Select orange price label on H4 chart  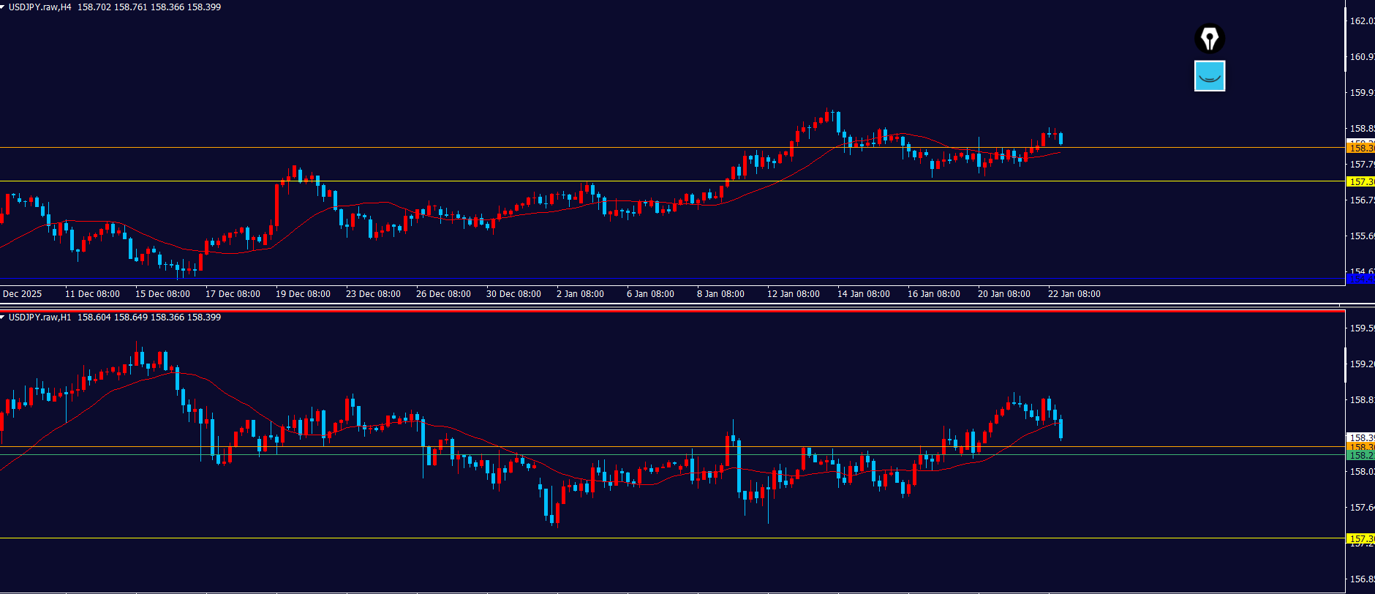[1360, 148]
